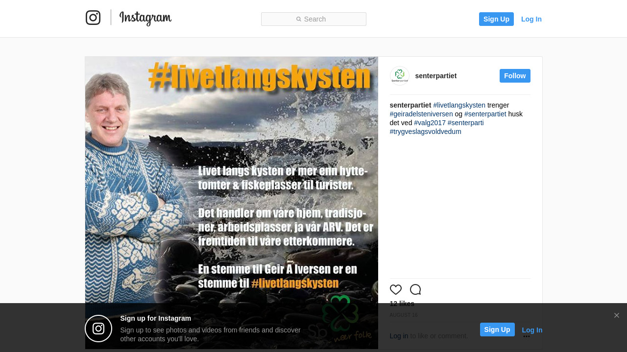This screenshot has width=627, height=352.
Task: Click Log In in bottom banner
Action: (x=532, y=330)
